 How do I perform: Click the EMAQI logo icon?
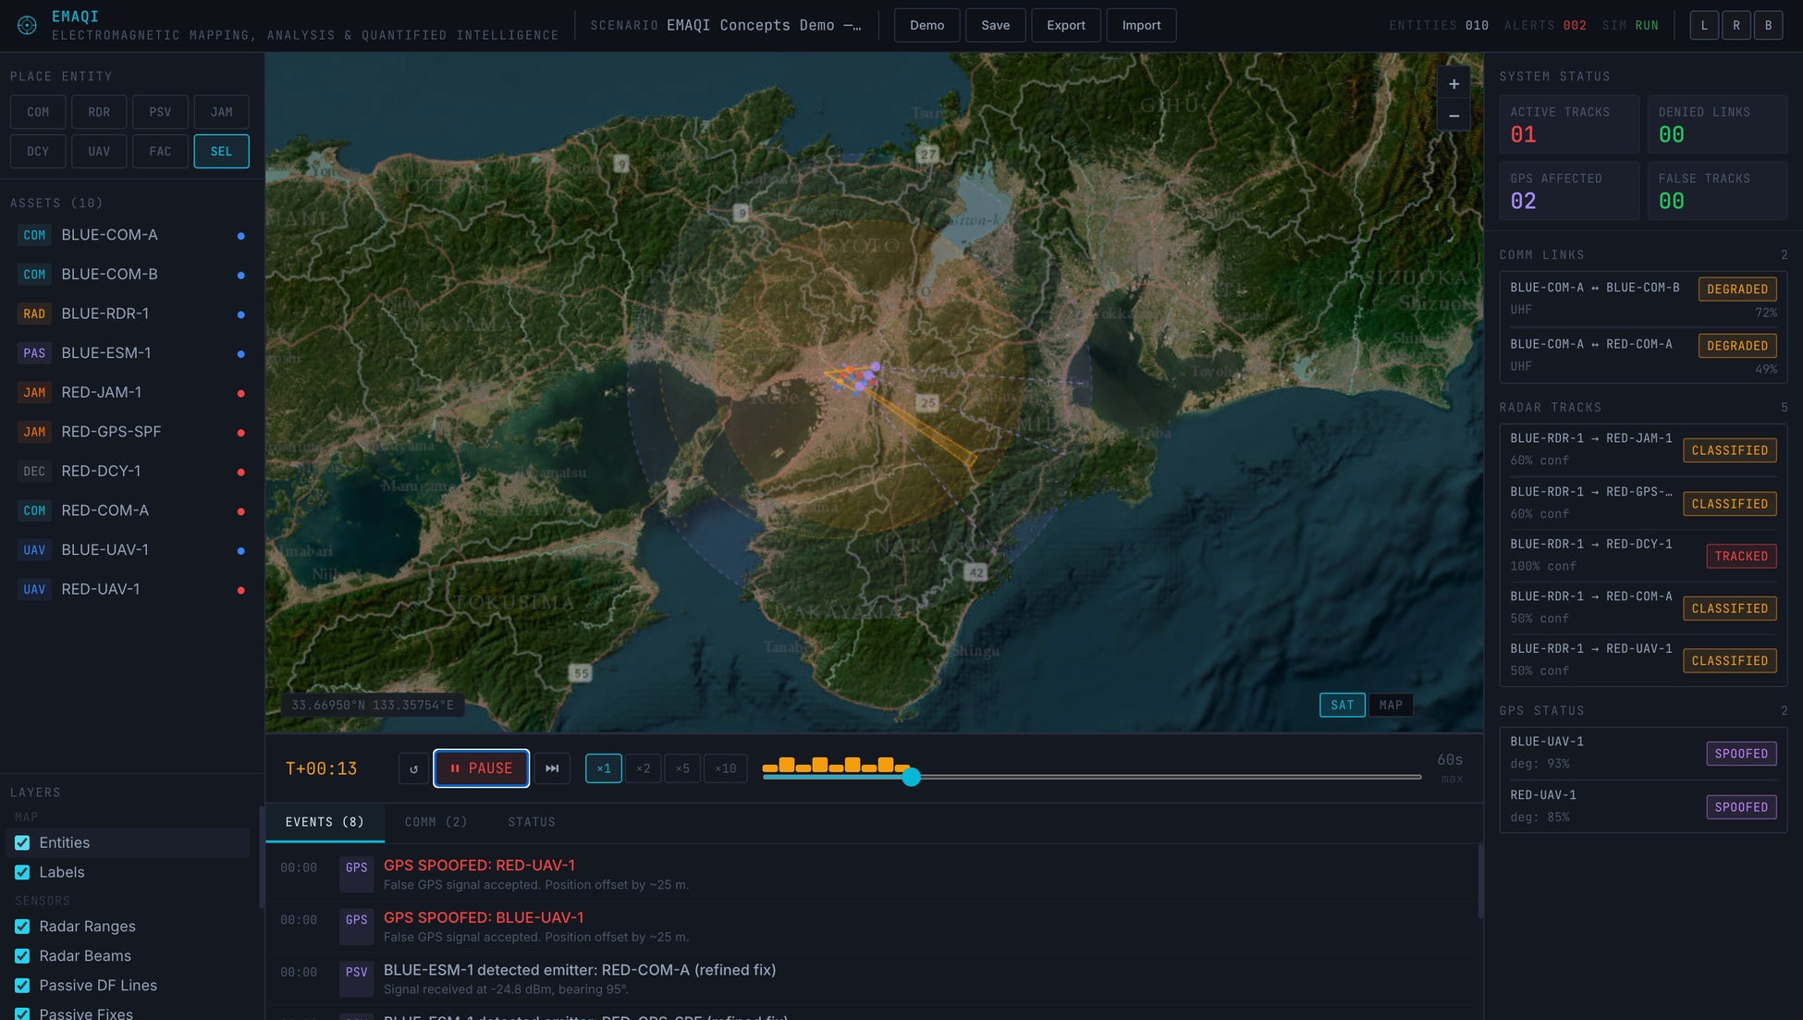point(27,26)
